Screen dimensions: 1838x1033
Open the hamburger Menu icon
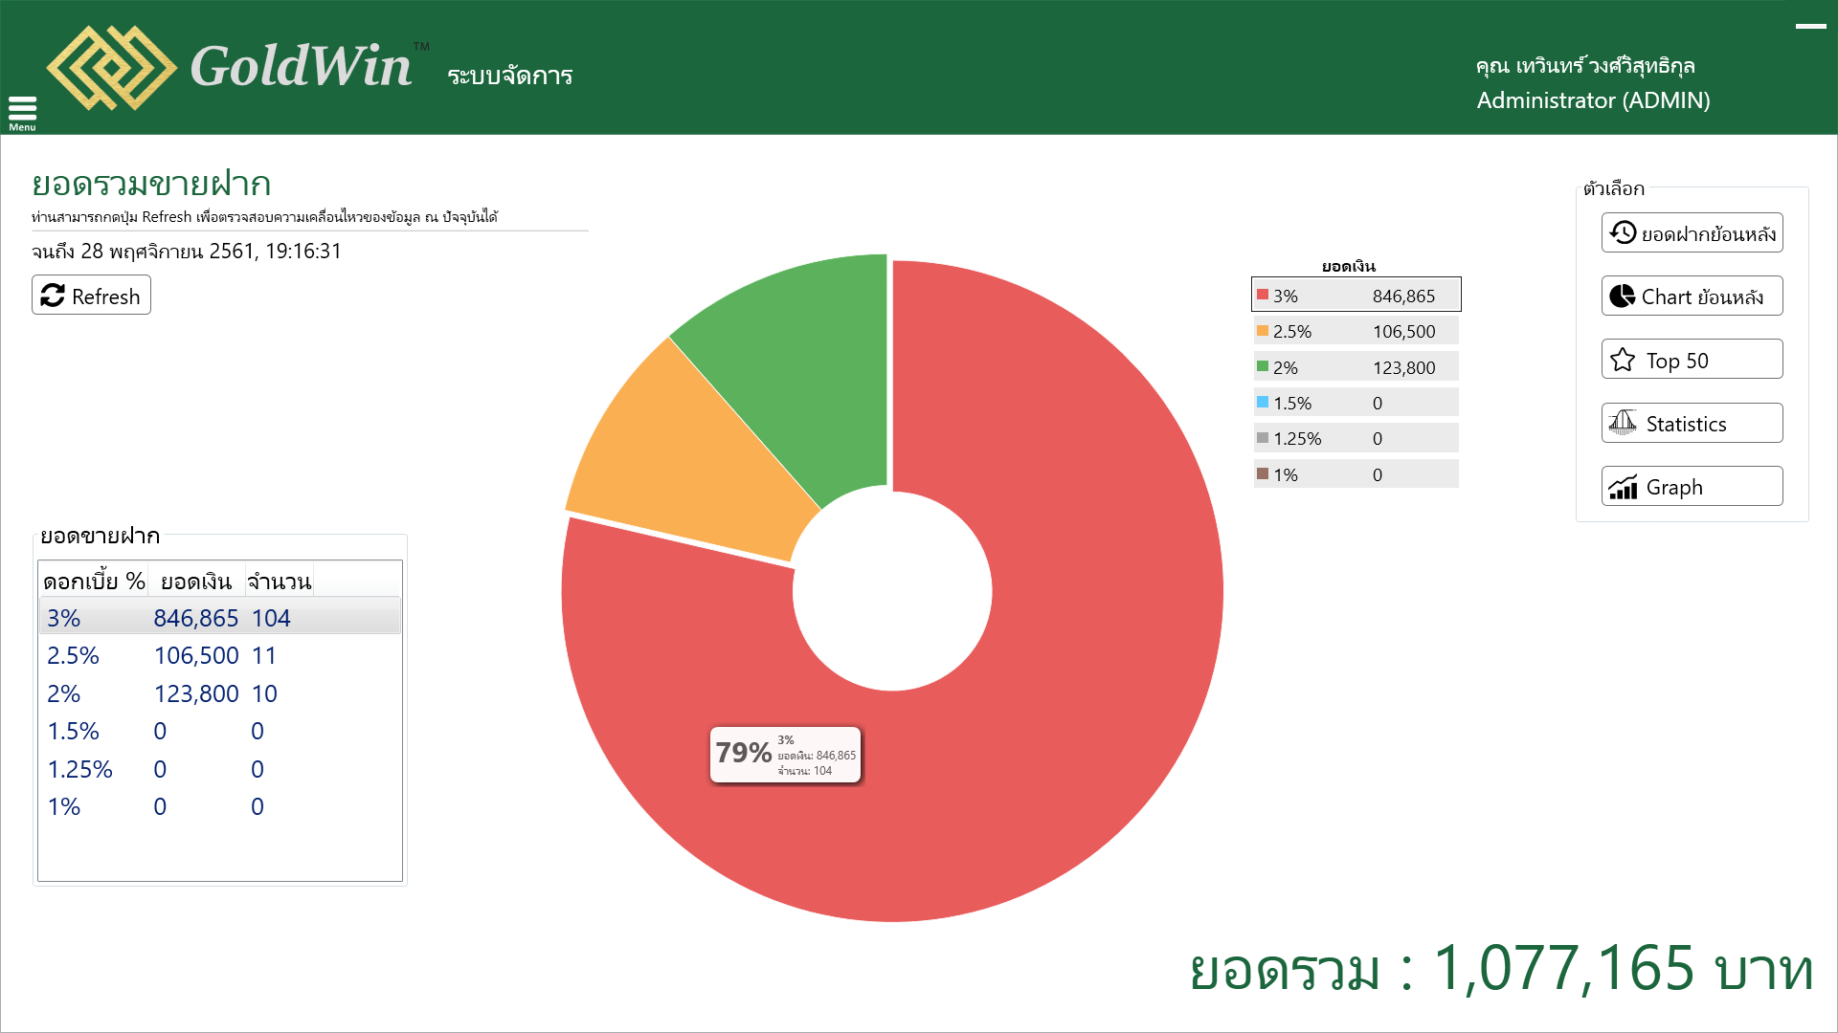[22, 110]
